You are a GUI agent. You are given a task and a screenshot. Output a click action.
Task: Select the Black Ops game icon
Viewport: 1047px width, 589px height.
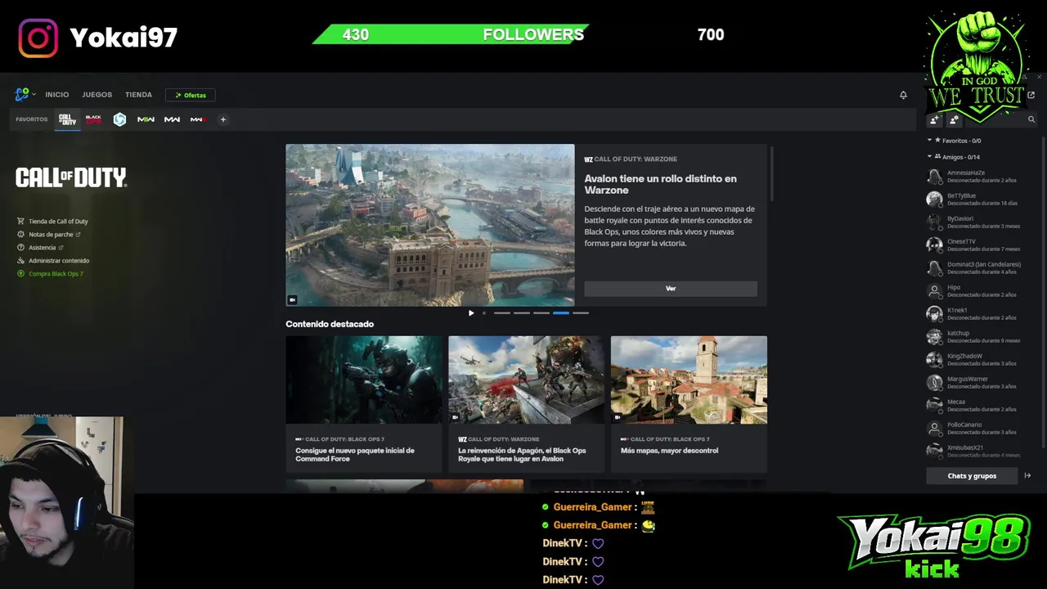coord(93,119)
